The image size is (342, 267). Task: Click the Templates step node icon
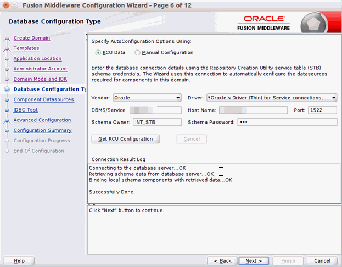point(7,49)
